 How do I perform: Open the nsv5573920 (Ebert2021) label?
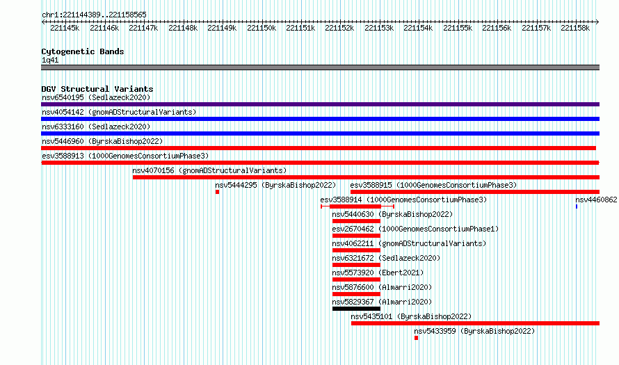[x=378, y=273]
